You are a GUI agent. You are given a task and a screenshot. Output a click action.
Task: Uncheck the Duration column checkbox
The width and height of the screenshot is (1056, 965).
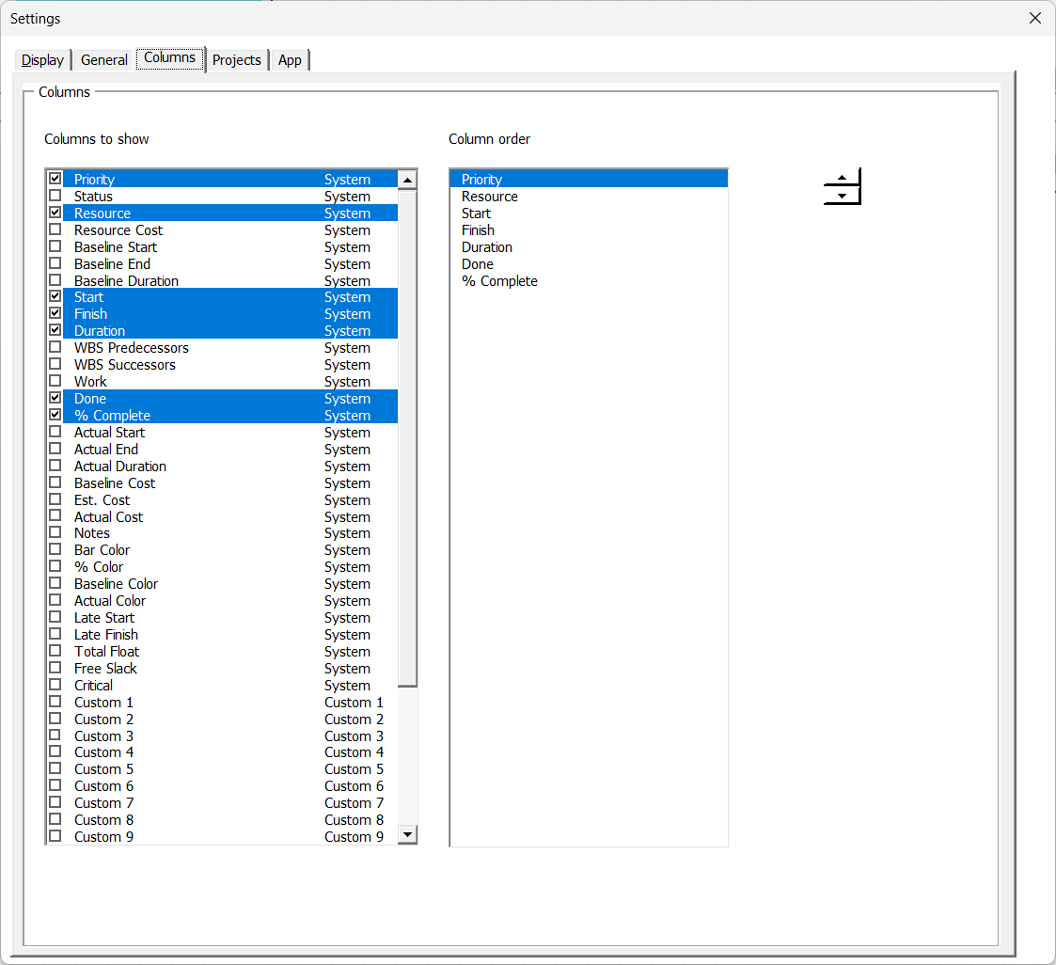[x=55, y=330]
